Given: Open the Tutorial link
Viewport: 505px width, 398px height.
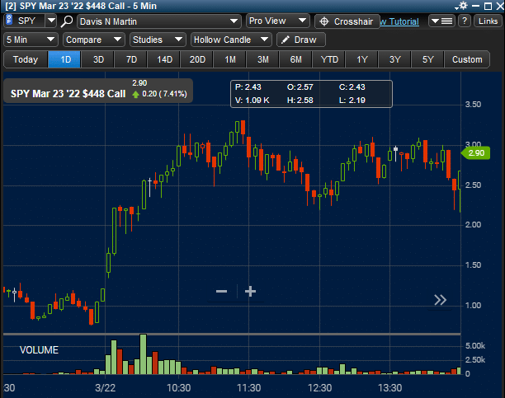Looking at the screenshot, I should click(399, 22).
